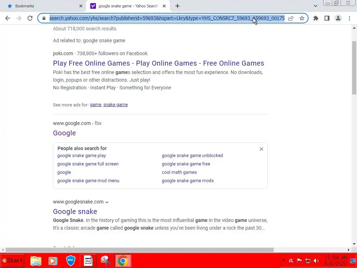Click 'Ad related to: google snake game' text
This screenshot has height=268, width=357.
tap(89, 40)
